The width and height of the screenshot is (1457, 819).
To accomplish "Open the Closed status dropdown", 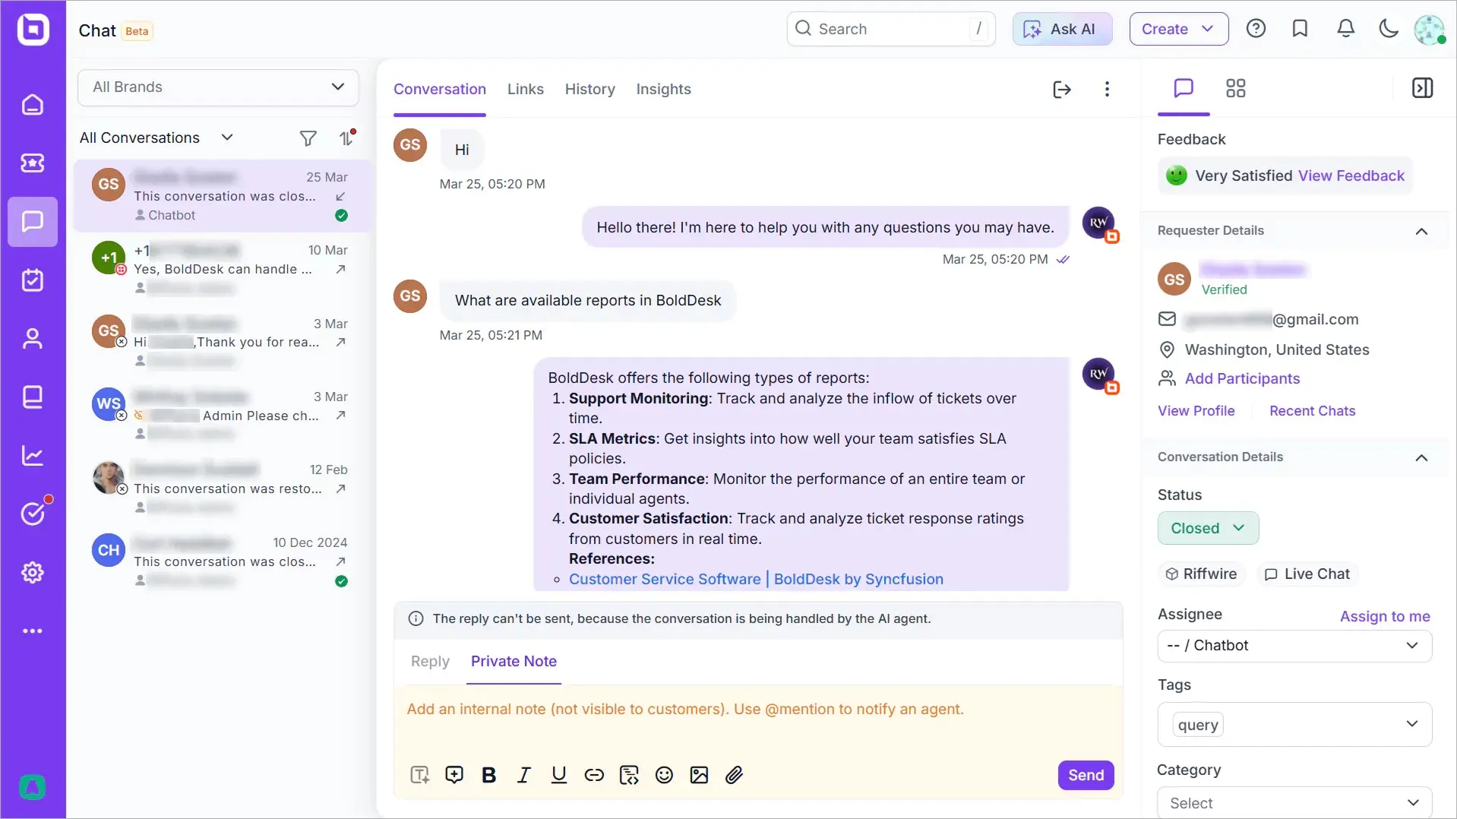I will click(1208, 528).
